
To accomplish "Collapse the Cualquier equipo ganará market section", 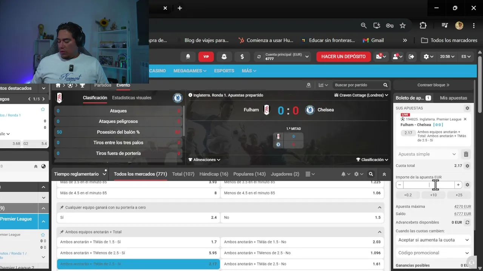I will [x=380, y=207].
